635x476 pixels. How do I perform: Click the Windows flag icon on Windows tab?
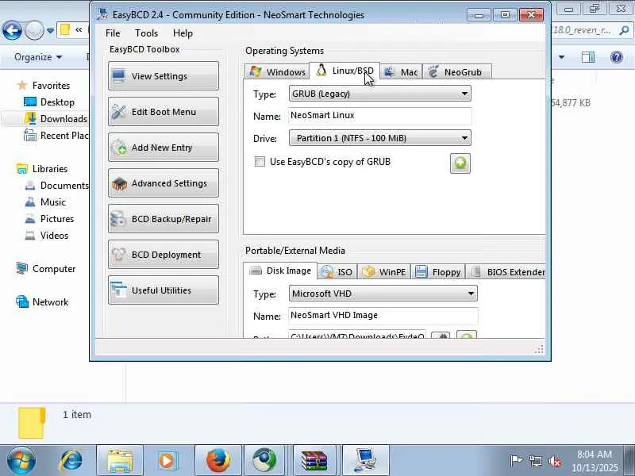[255, 71]
